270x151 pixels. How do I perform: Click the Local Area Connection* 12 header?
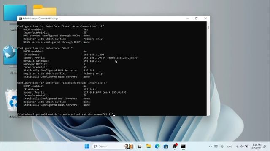point(61,26)
